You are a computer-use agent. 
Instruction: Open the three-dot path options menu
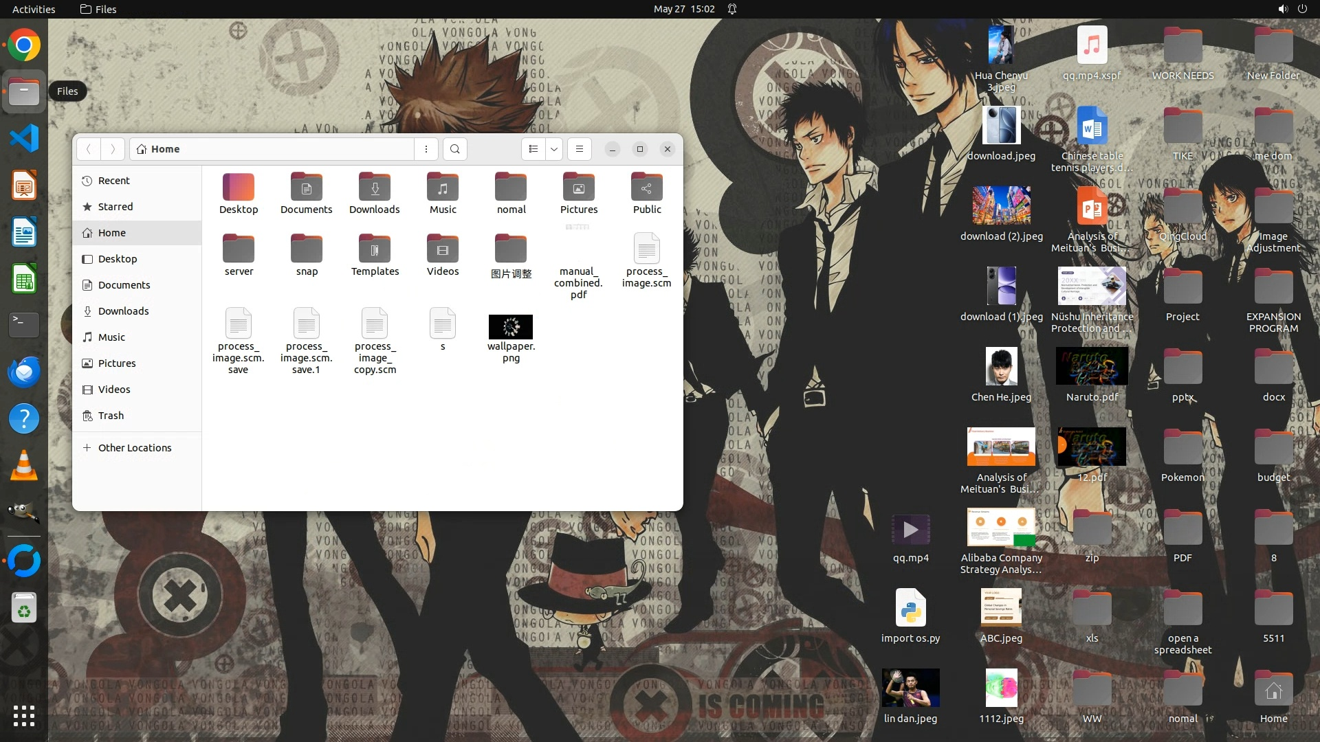coord(426,149)
